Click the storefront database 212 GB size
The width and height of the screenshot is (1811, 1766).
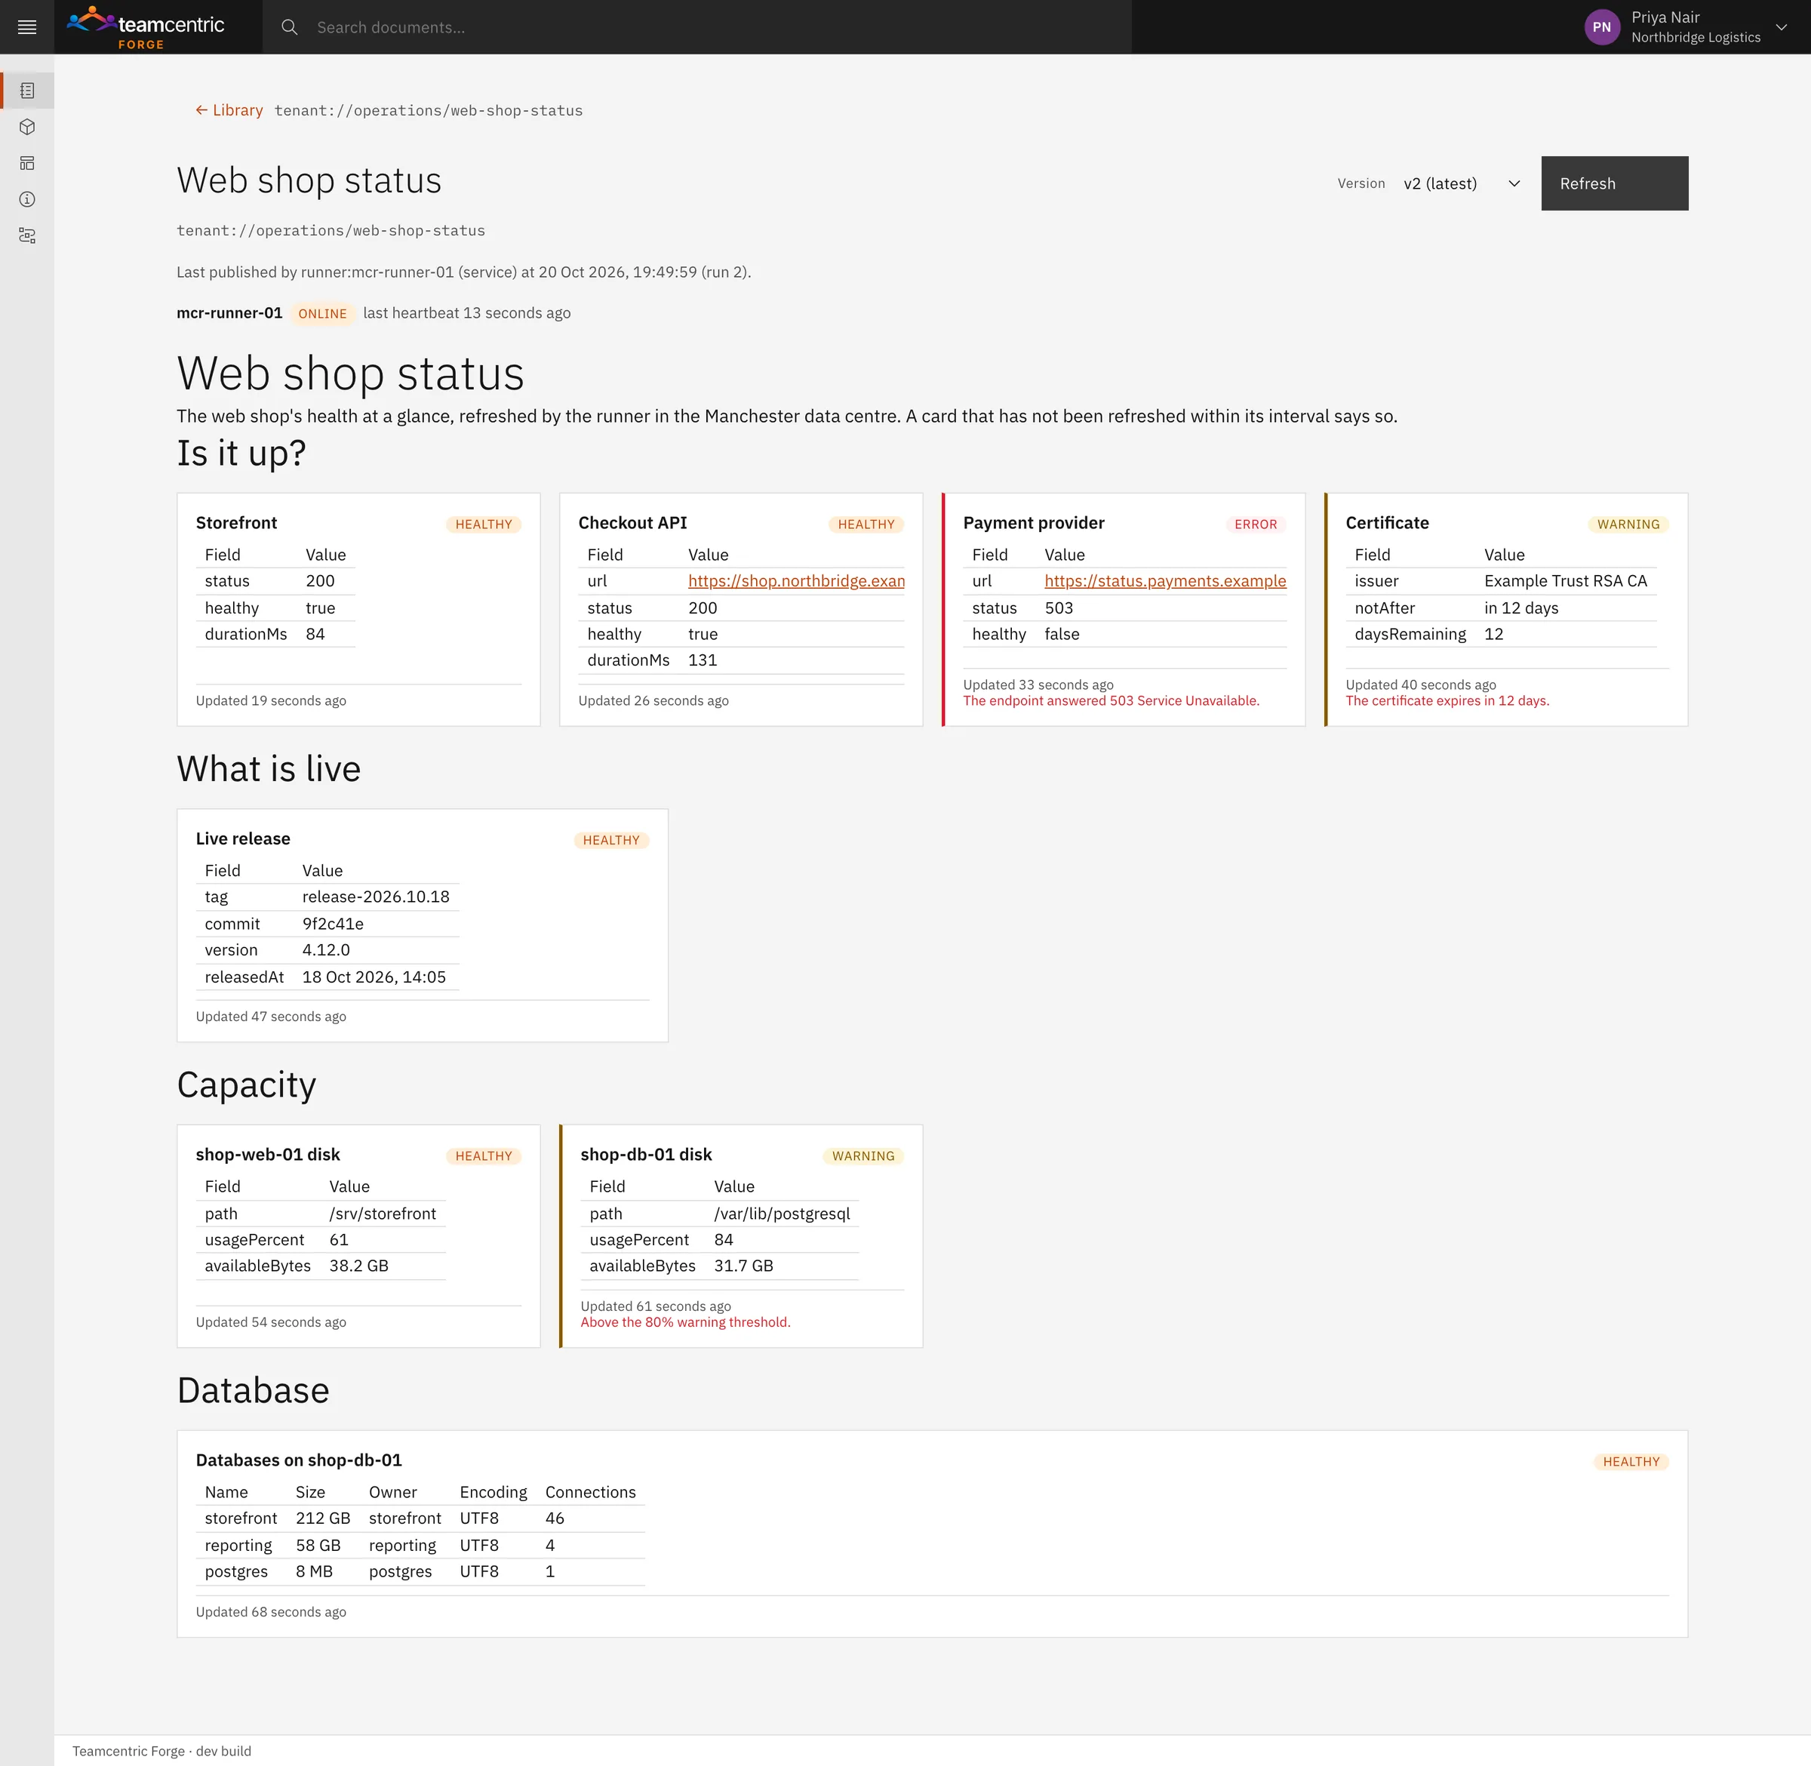(x=323, y=1518)
